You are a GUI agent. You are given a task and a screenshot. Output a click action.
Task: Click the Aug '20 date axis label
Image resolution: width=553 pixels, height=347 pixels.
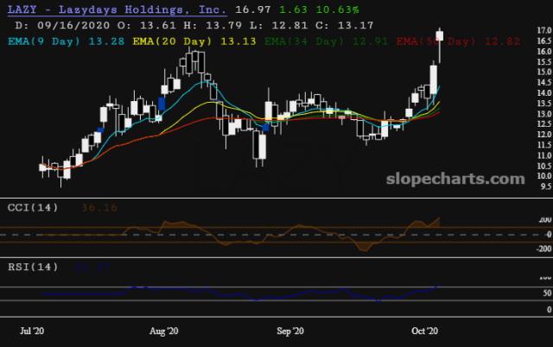tap(164, 331)
